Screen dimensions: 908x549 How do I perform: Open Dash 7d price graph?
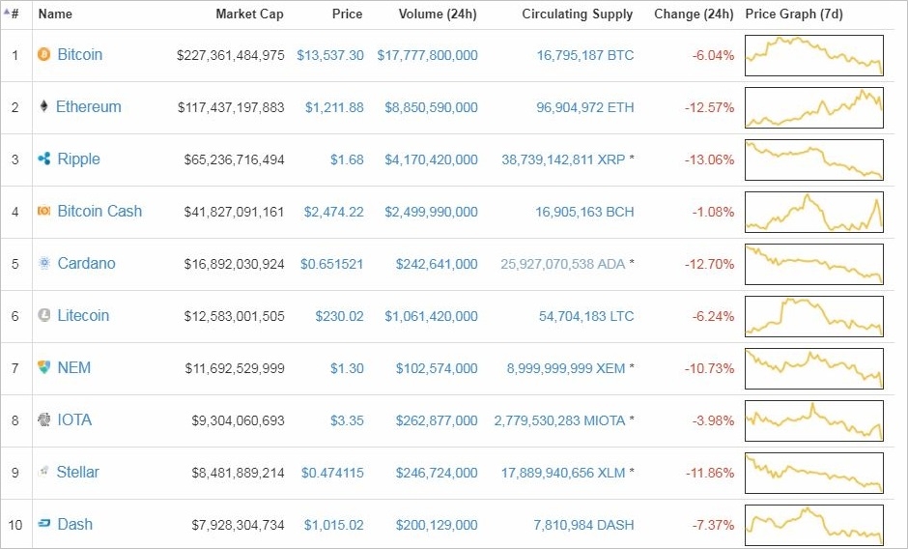(813, 525)
